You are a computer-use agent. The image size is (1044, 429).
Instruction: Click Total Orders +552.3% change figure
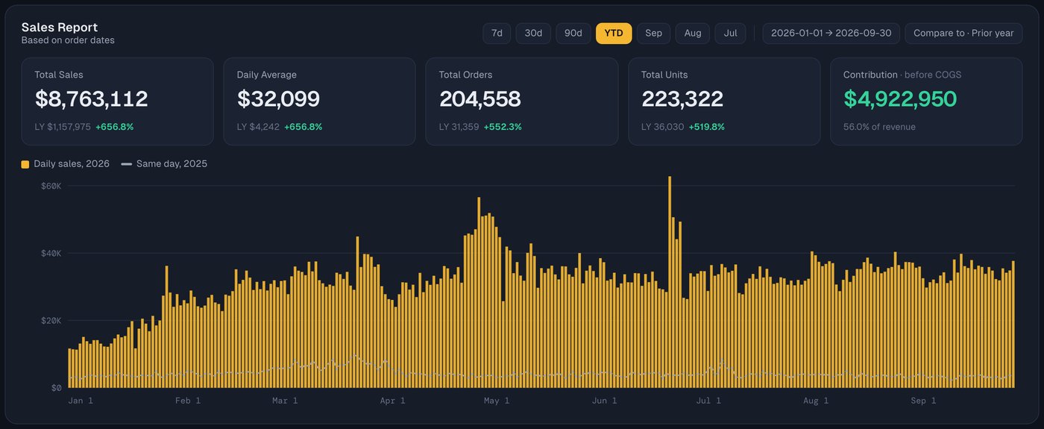503,127
